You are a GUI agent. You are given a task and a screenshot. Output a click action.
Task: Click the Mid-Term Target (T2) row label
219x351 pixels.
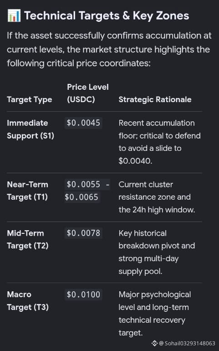pos(28,239)
